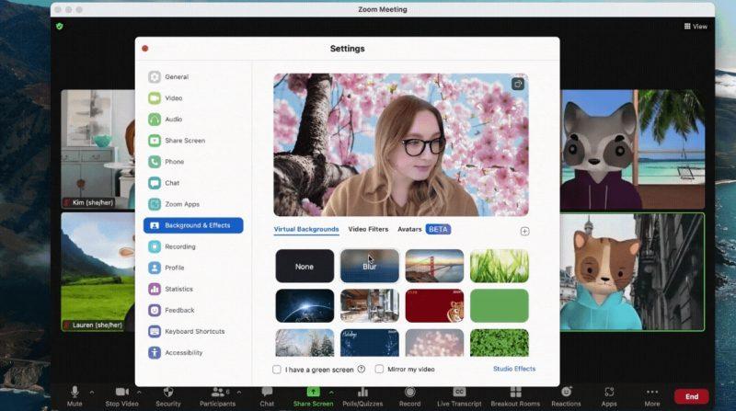Screen dimensions: 736x411
Task: Select snowy trees background
Action: (x=305, y=342)
